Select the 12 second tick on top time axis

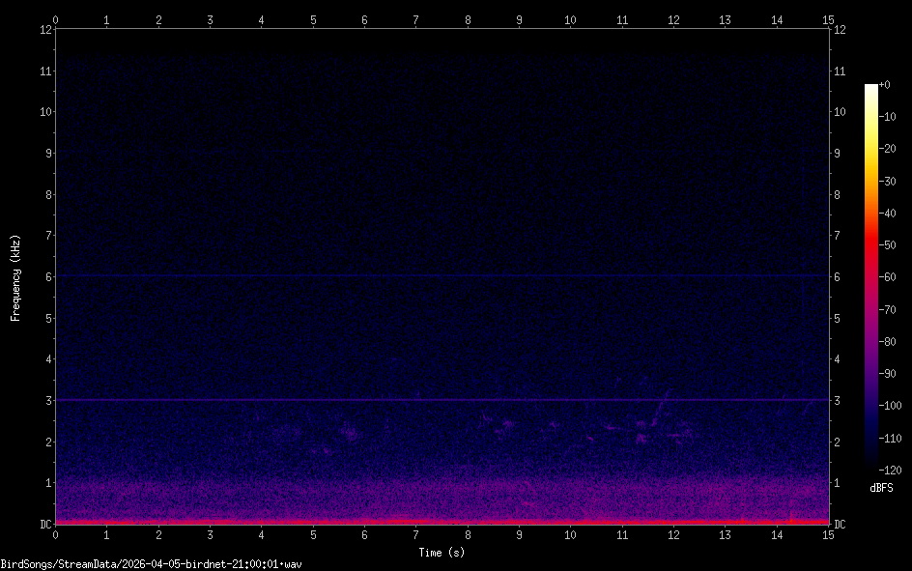pyautogui.click(x=673, y=18)
